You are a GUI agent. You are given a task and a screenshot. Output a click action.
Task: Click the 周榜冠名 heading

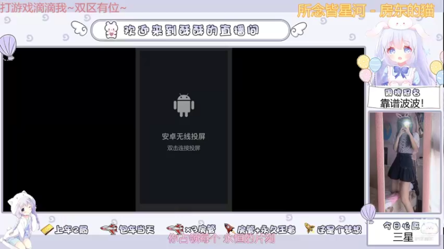click(x=402, y=92)
